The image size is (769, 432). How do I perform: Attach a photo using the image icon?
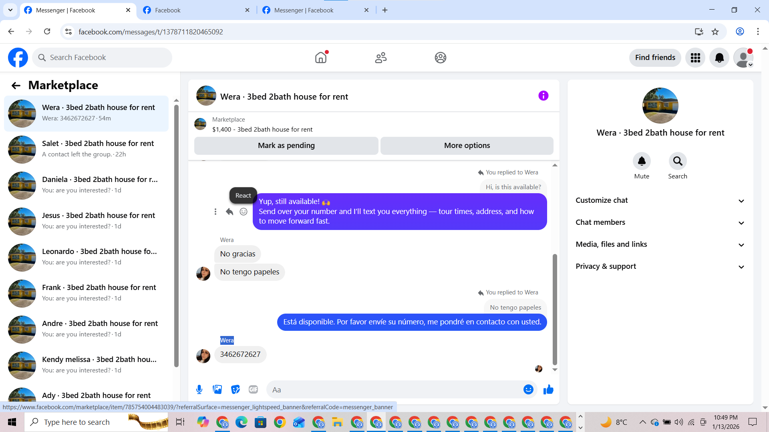tap(217, 390)
